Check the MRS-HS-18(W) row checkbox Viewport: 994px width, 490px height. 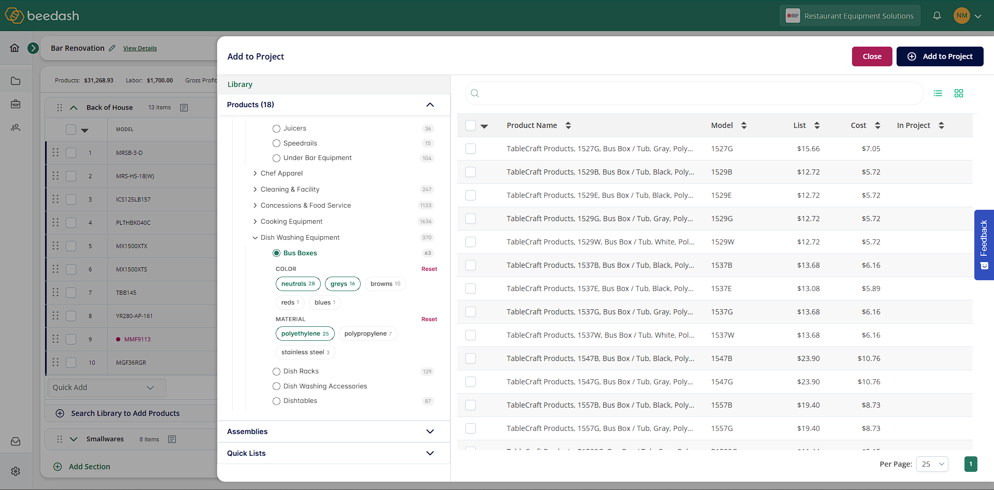click(x=71, y=176)
